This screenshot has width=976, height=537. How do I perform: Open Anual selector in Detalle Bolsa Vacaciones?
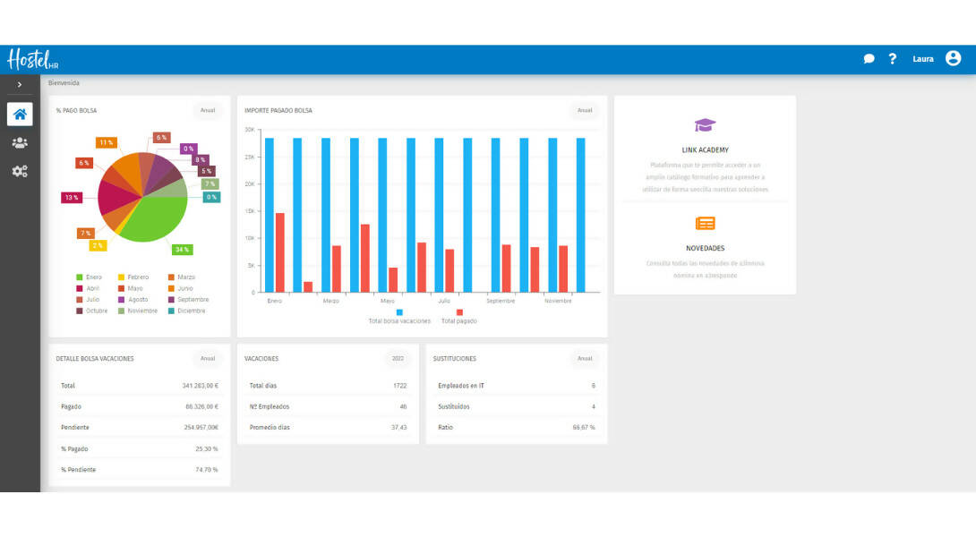pyautogui.click(x=208, y=358)
